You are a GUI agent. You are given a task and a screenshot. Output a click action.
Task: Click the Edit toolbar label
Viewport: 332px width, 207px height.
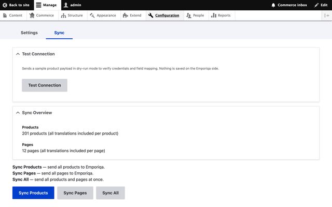pyautogui.click(x=324, y=5)
